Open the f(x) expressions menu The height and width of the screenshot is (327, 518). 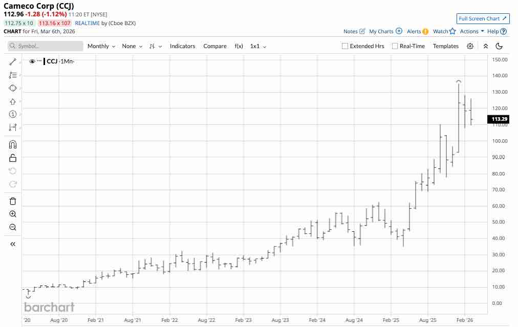(x=239, y=46)
